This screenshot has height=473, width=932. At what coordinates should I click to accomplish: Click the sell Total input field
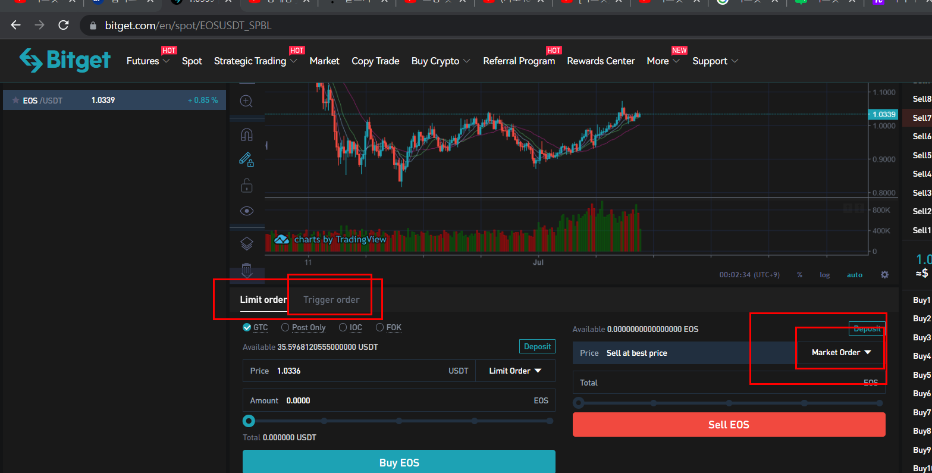pyautogui.click(x=729, y=383)
